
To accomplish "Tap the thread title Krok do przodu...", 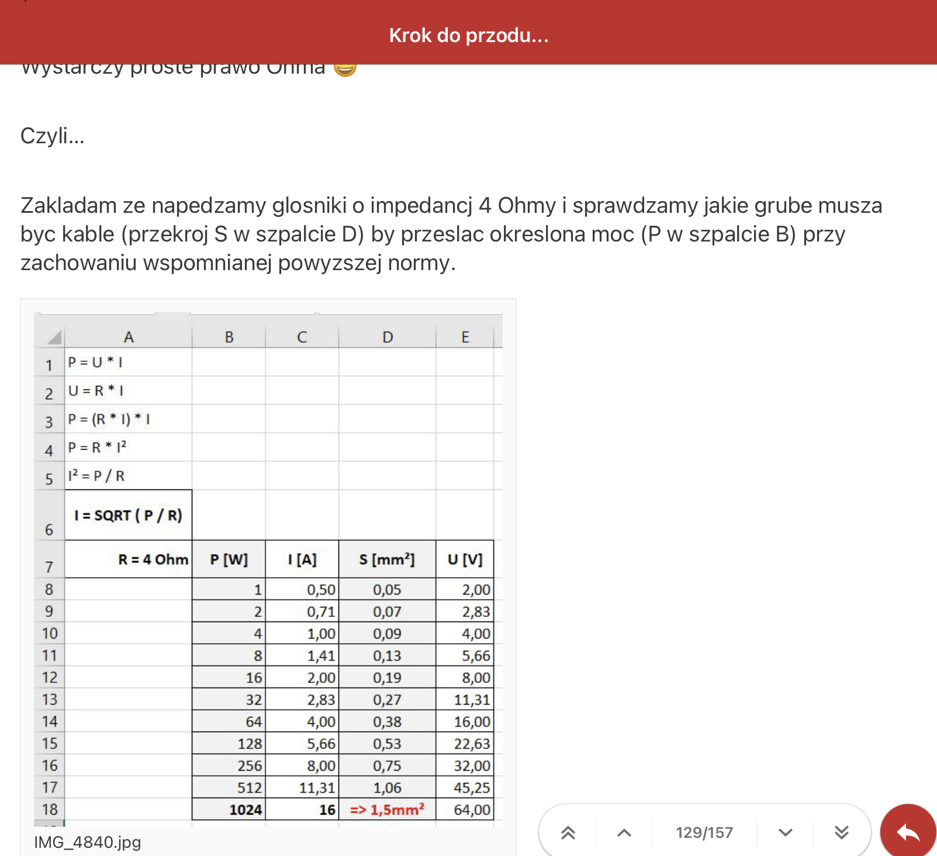I will [x=469, y=35].
